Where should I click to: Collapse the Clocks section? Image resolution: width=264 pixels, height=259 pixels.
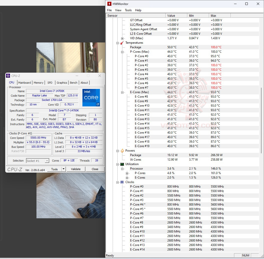[x=118, y=182]
